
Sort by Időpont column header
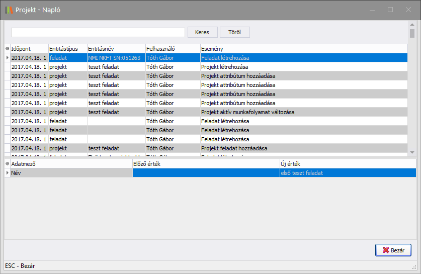[29, 48]
